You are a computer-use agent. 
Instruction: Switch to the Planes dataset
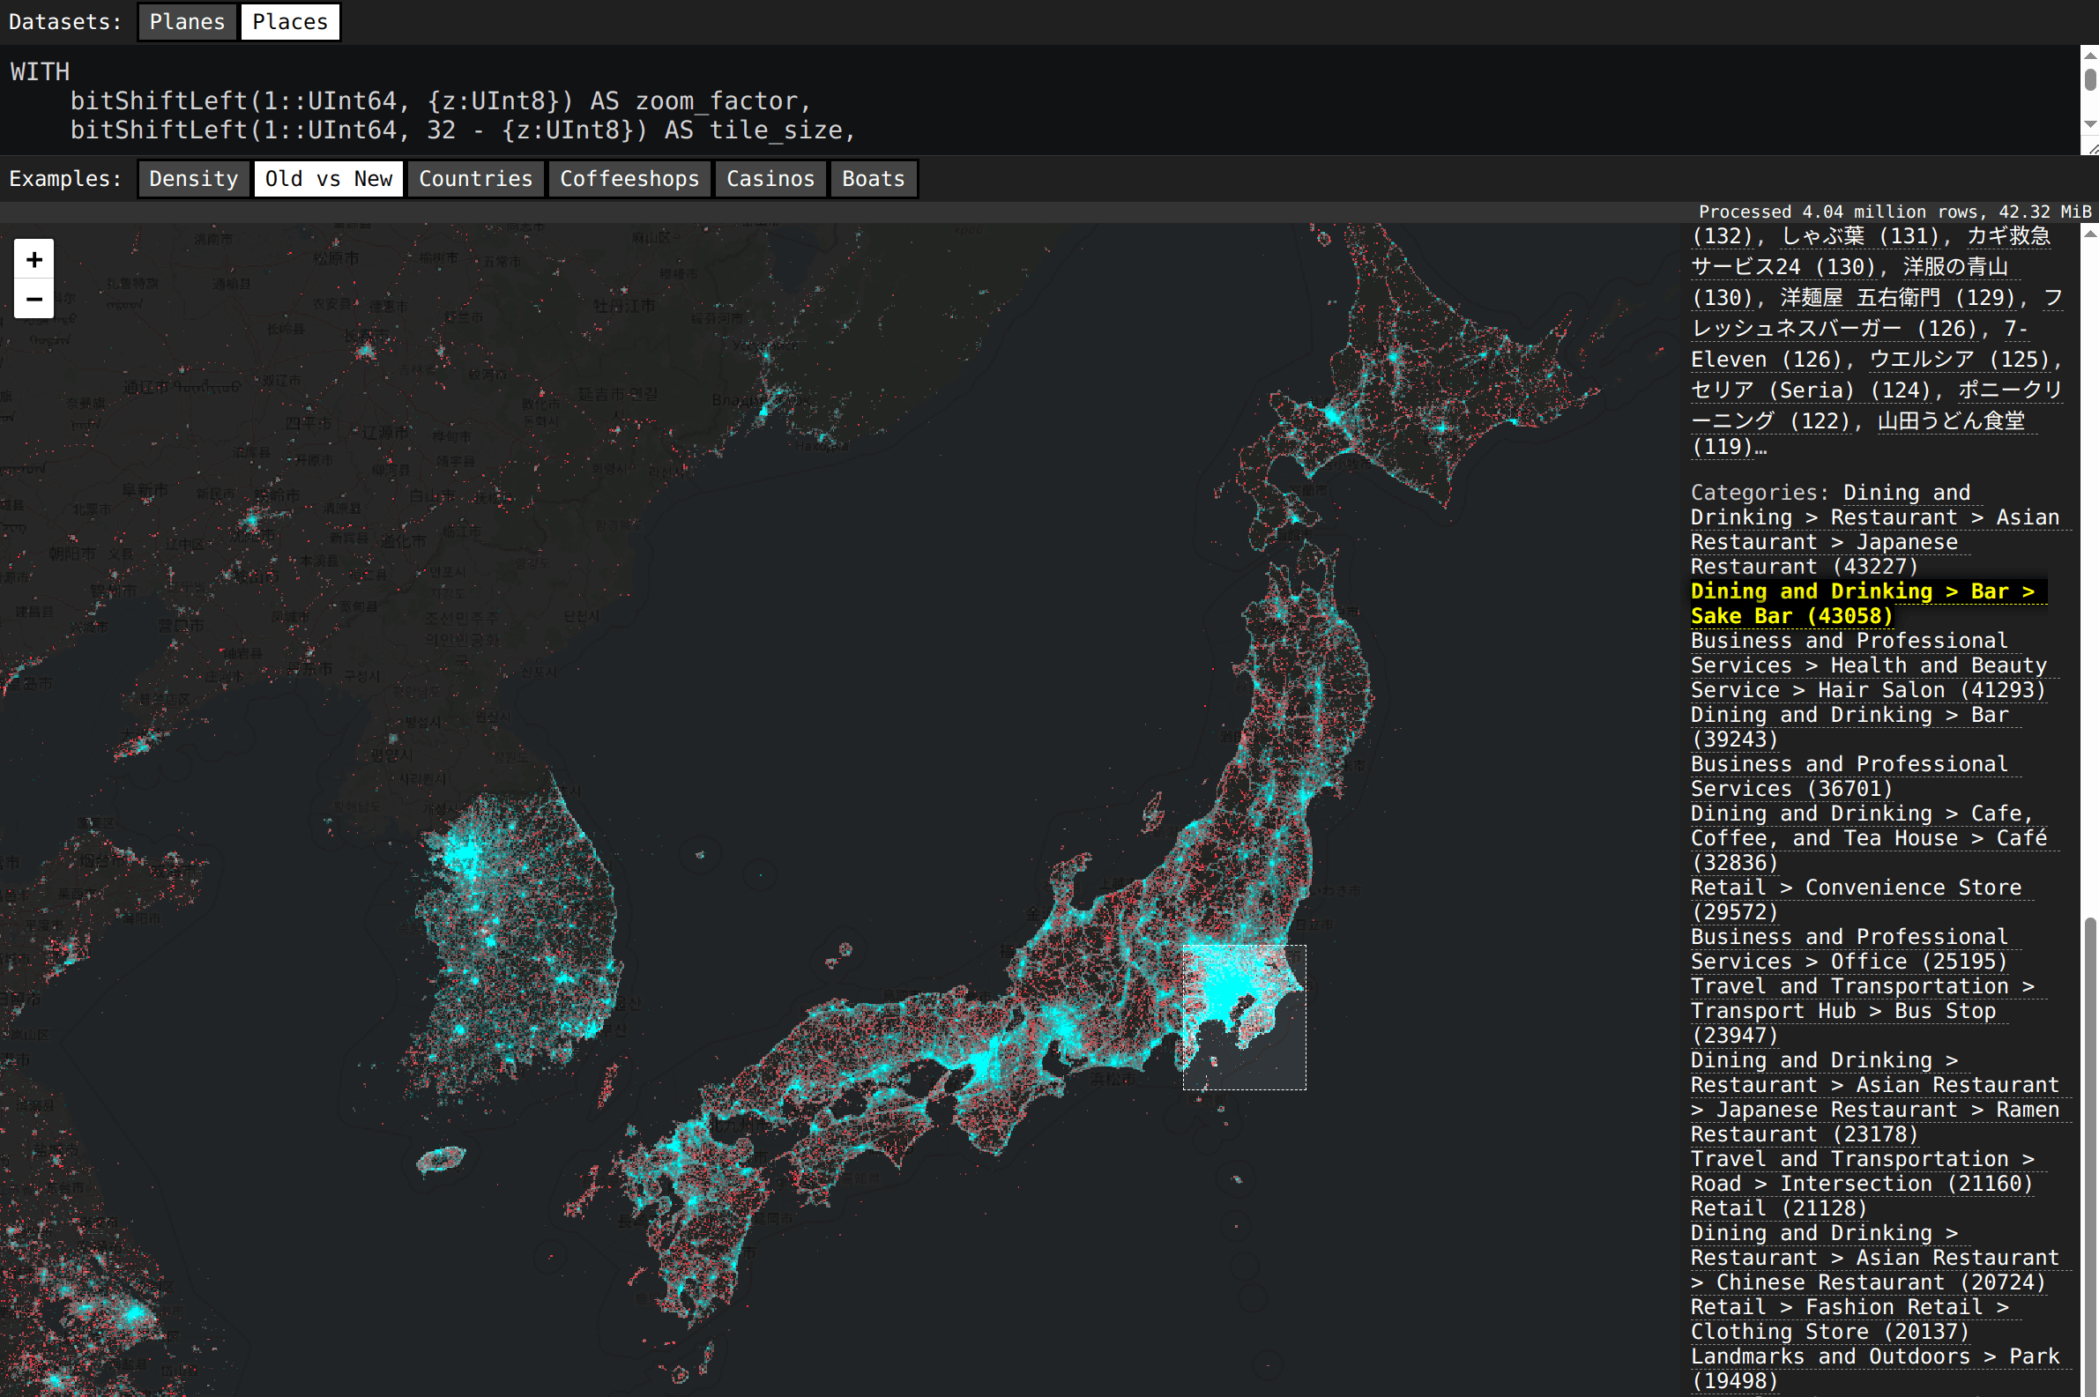(x=187, y=21)
